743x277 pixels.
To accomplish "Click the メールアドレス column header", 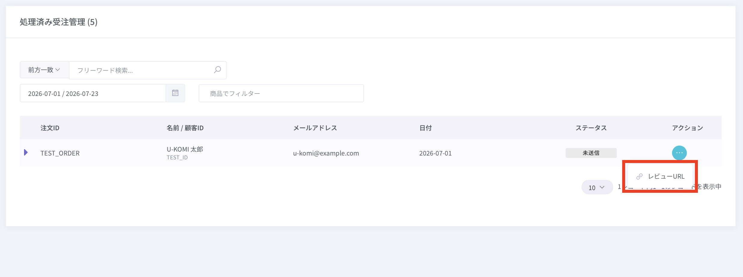I will click(315, 128).
